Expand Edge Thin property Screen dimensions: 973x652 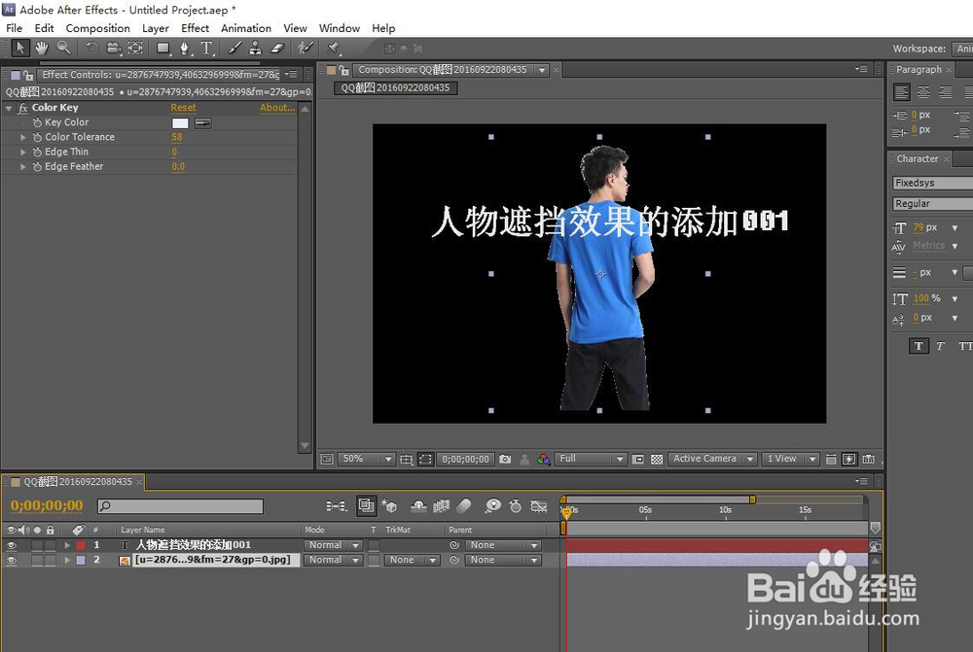click(23, 152)
